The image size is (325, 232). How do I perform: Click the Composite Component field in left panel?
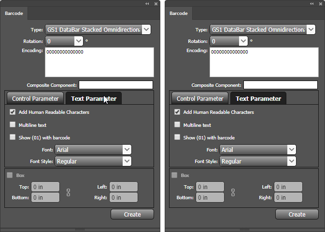pos(116,85)
